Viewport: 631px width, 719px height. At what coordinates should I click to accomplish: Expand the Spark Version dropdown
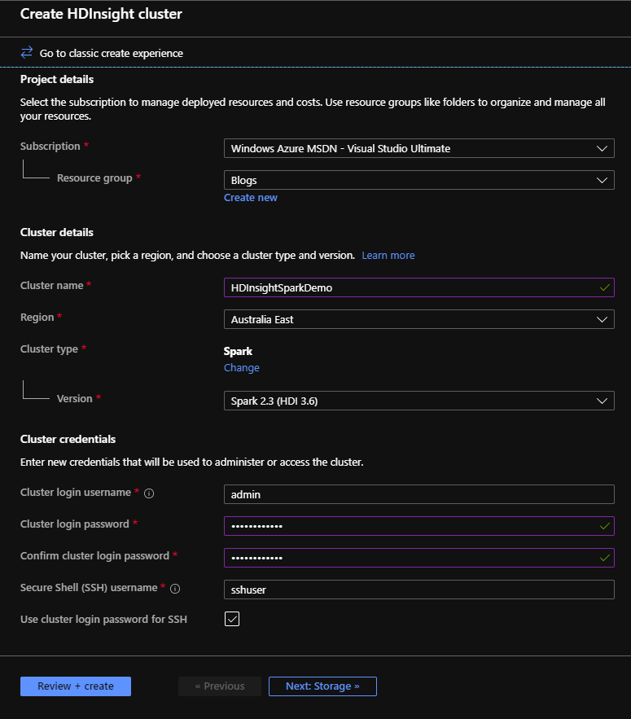418,401
